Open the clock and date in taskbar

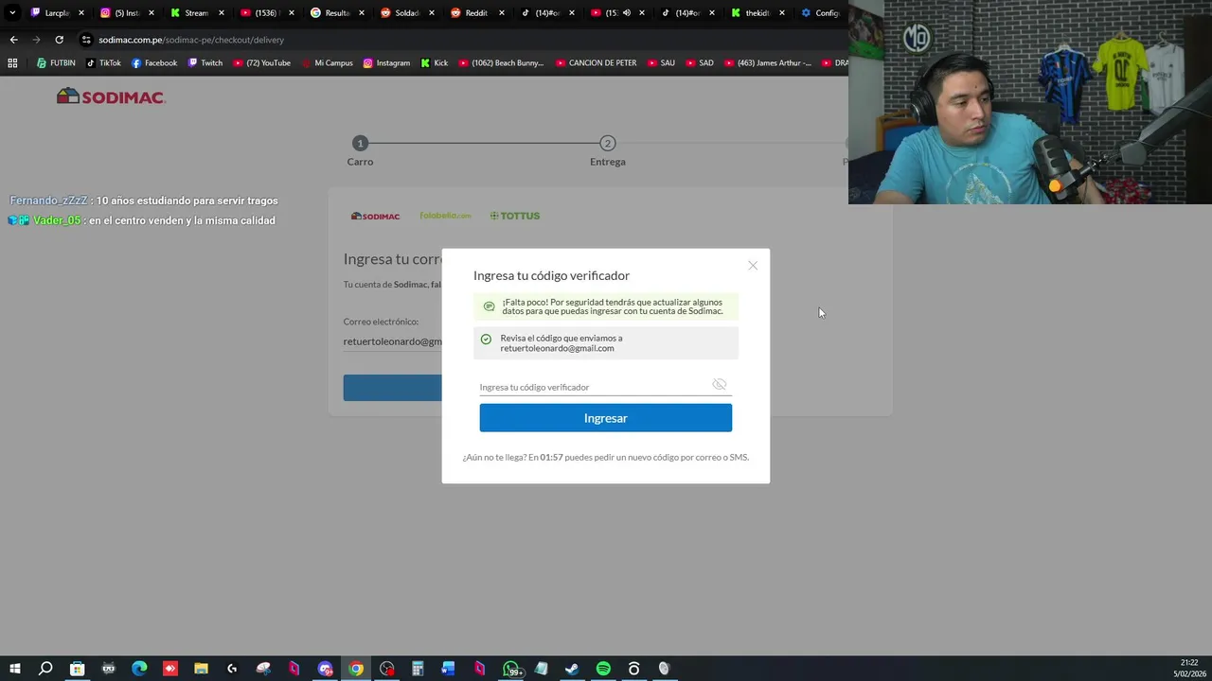1189,668
